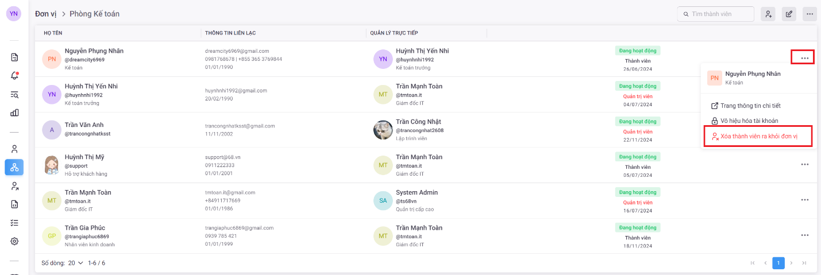Click the edit unit pencil icon
Viewport: 821px width, 275px height.
click(789, 14)
